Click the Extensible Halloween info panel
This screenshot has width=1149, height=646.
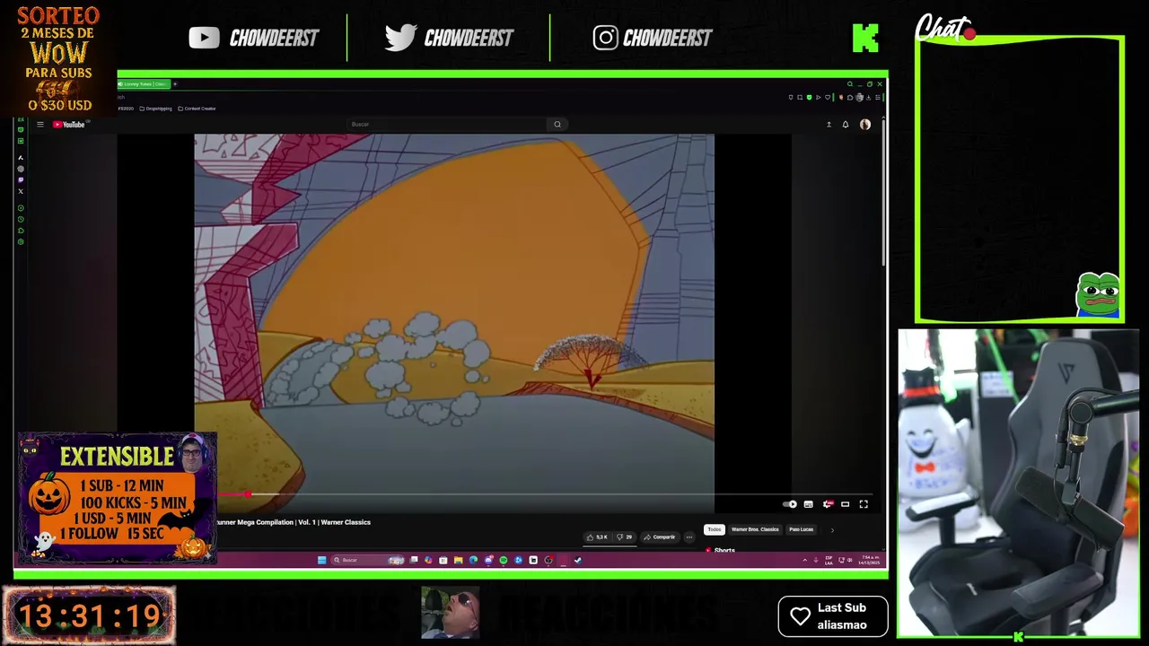click(117, 498)
